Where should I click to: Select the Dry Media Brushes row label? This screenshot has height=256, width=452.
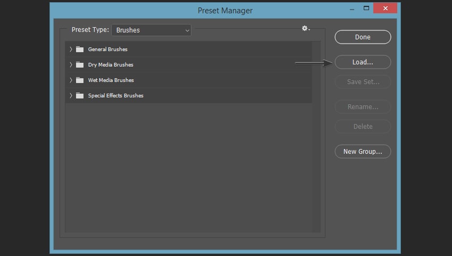[x=111, y=64]
